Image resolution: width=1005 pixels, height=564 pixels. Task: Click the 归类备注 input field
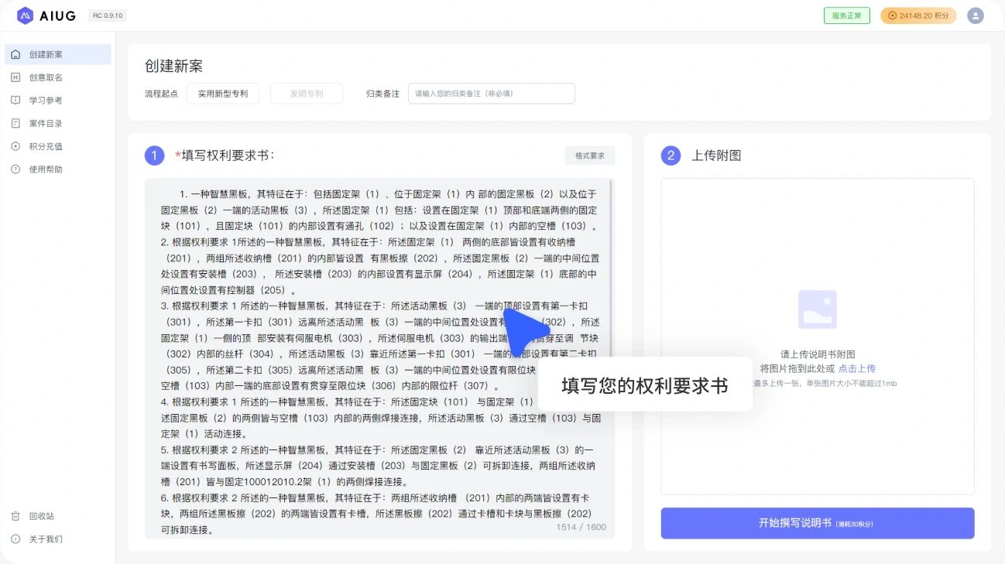[x=492, y=94]
